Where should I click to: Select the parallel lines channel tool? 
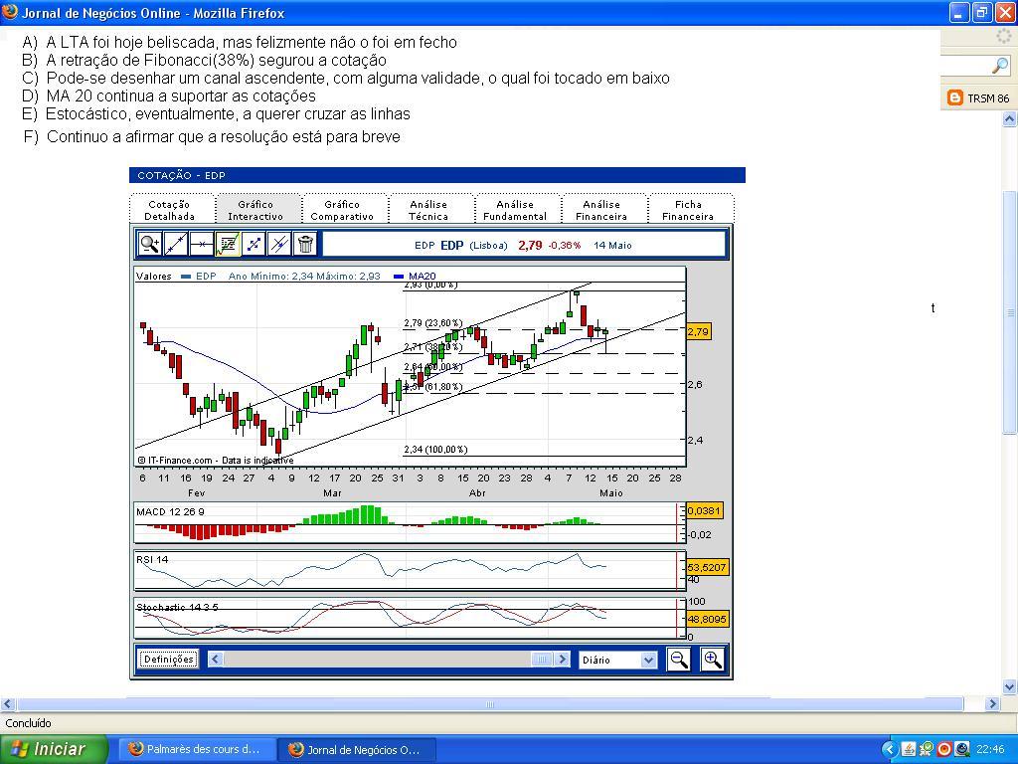click(x=279, y=245)
